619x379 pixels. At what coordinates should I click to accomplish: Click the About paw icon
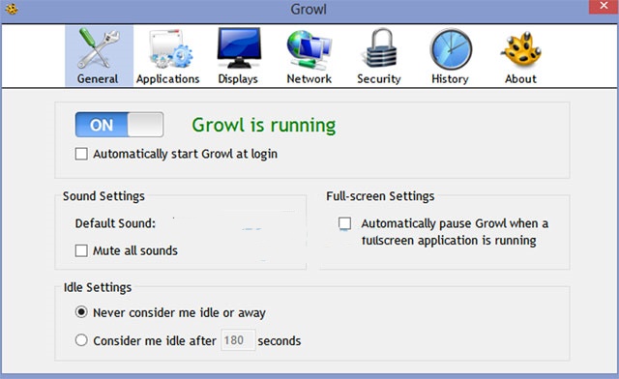pos(520,56)
